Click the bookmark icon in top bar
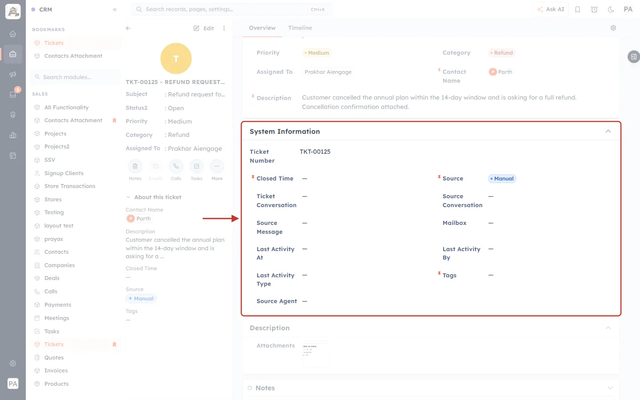The image size is (640, 400). [578, 9]
